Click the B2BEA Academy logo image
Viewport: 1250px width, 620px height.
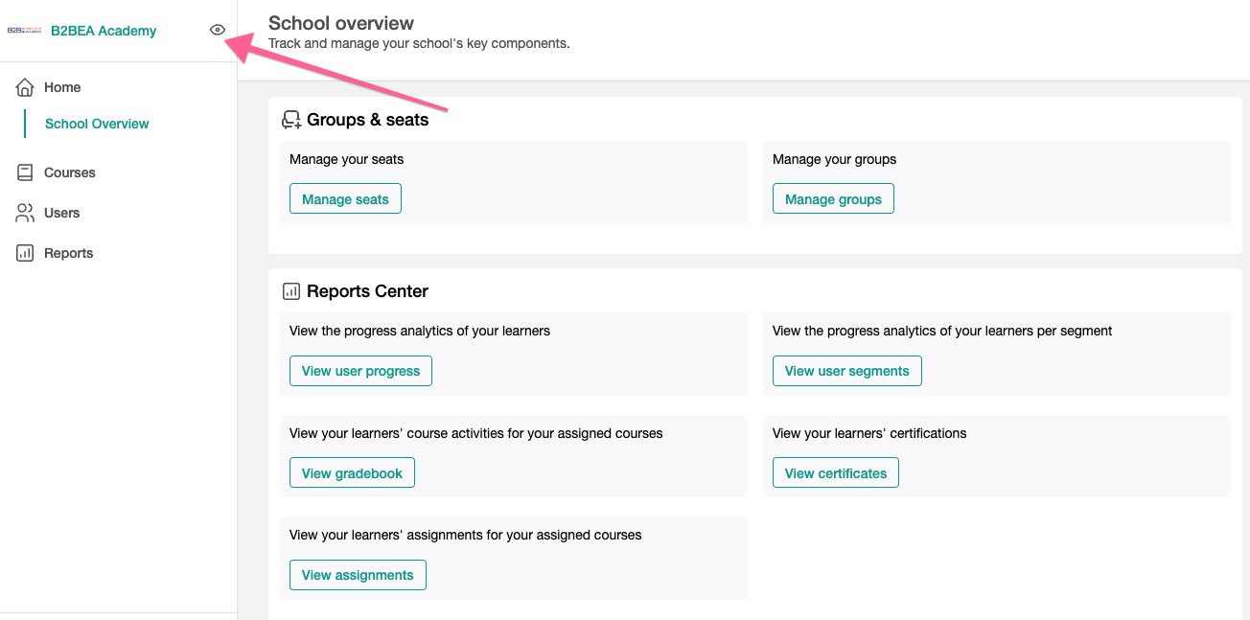[25, 31]
